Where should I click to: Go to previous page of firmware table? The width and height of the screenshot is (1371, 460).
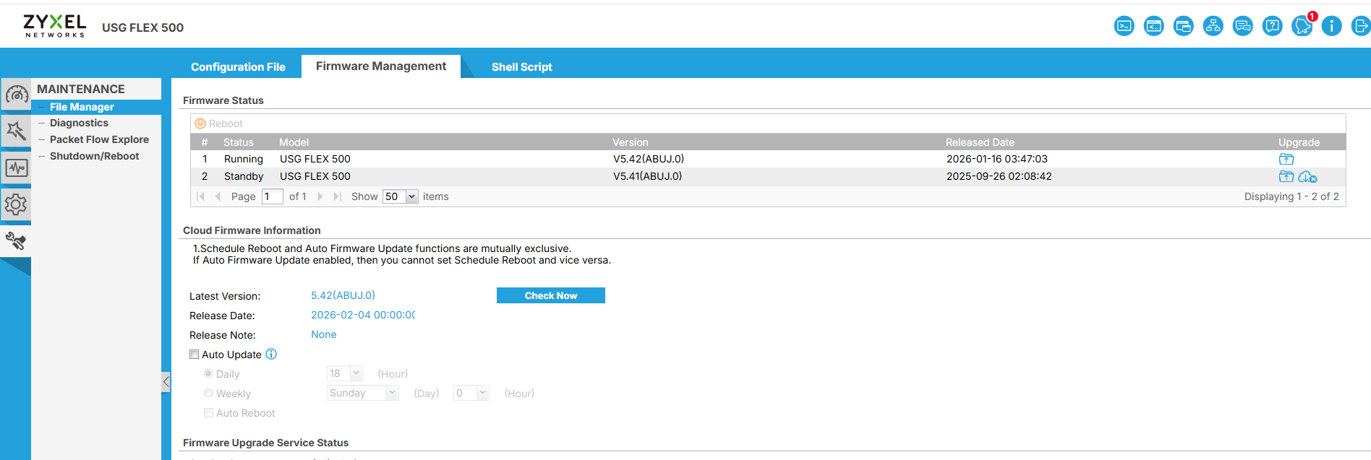pos(218,196)
